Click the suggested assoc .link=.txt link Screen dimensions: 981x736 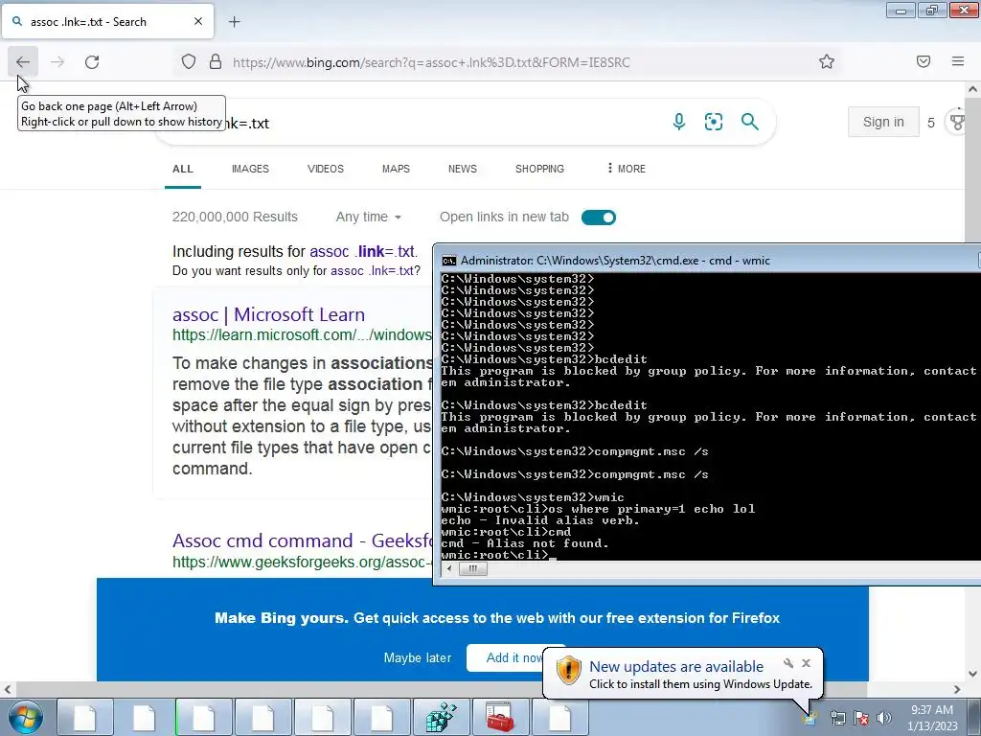click(x=362, y=252)
